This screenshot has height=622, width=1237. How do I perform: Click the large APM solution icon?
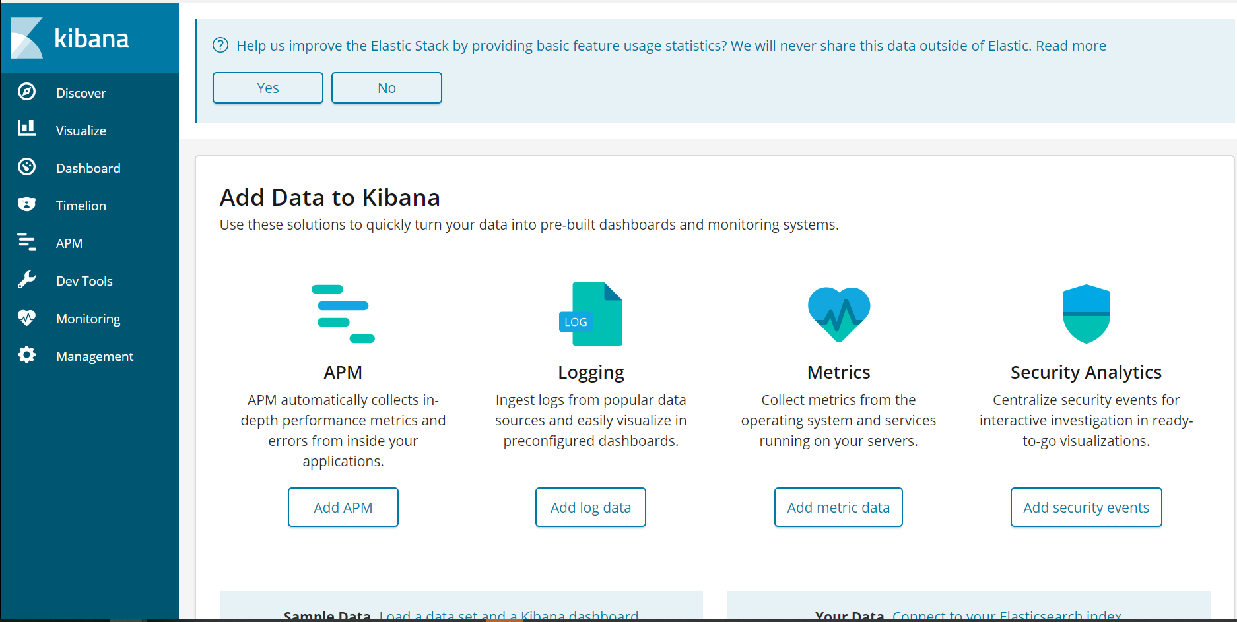[x=343, y=314]
